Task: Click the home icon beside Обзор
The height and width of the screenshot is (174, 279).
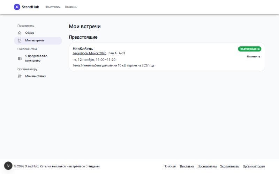Action: pos(20,33)
